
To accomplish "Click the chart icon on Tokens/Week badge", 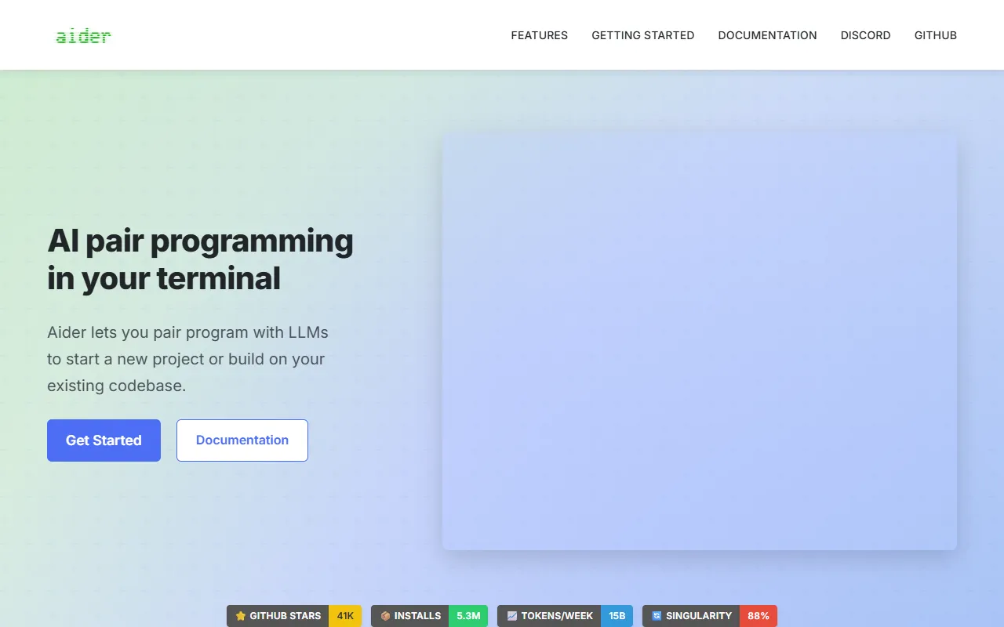I will [x=512, y=616].
